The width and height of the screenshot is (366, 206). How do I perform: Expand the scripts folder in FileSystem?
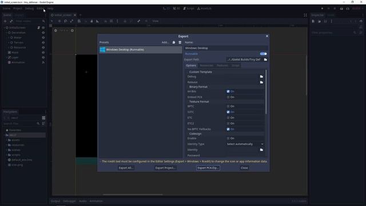[6, 155]
